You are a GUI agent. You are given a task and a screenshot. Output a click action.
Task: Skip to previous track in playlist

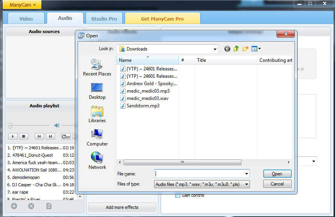point(39,136)
